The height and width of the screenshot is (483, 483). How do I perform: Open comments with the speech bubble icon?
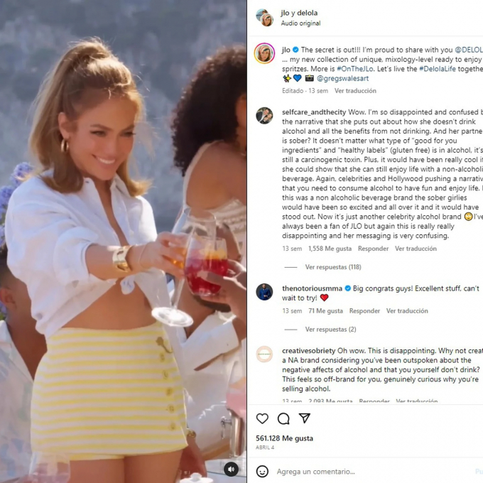pos(283,418)
